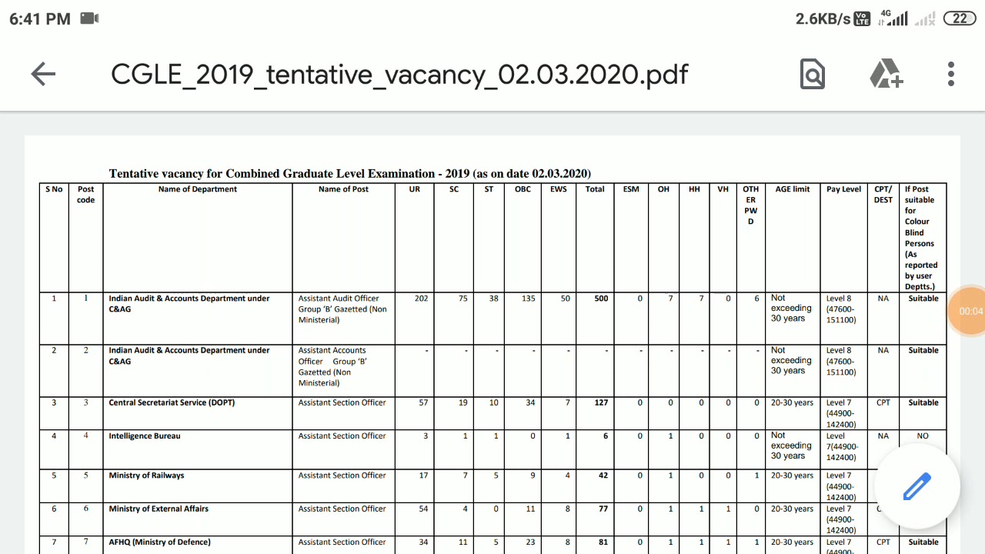Tap the 'CPT/ DEST' column header

pos(883,195)
